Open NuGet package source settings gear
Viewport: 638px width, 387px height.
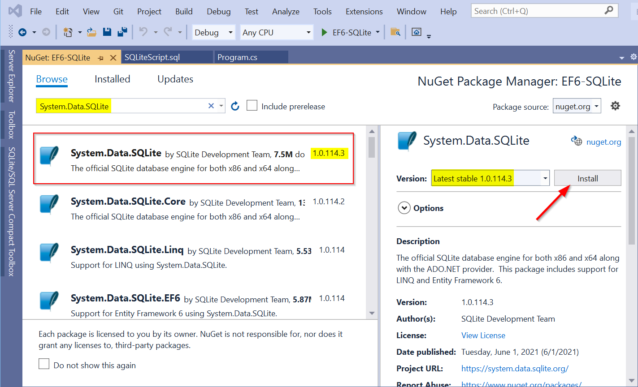(x=615, y=106)
